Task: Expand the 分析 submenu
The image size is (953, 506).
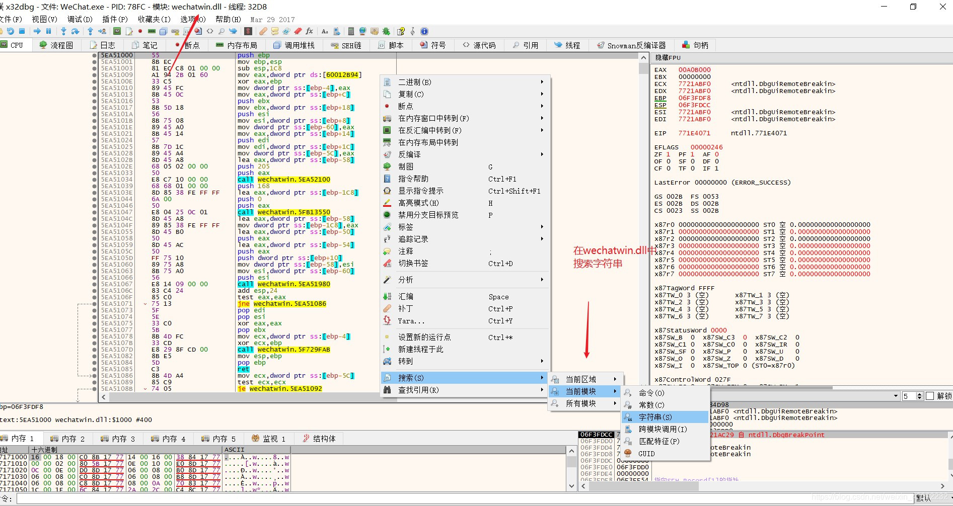Action: pyautogui.click(x=466, y=280)
